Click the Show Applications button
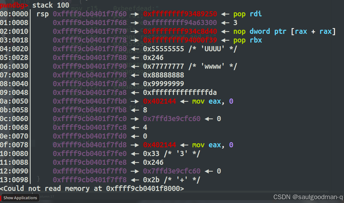The width and height of the screenshot is (344, 203). [20, 198]
